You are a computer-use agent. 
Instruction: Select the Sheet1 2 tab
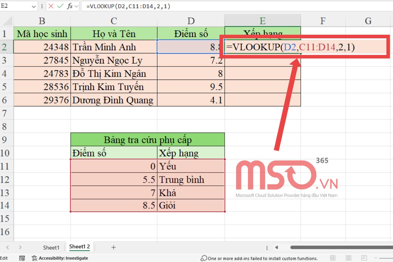coord(80,247)
